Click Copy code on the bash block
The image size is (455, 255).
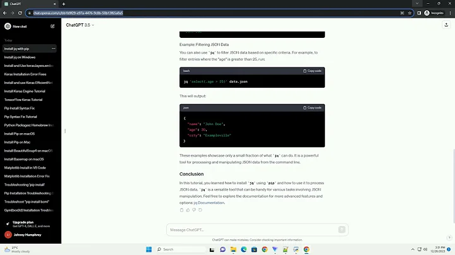point(312,71)
